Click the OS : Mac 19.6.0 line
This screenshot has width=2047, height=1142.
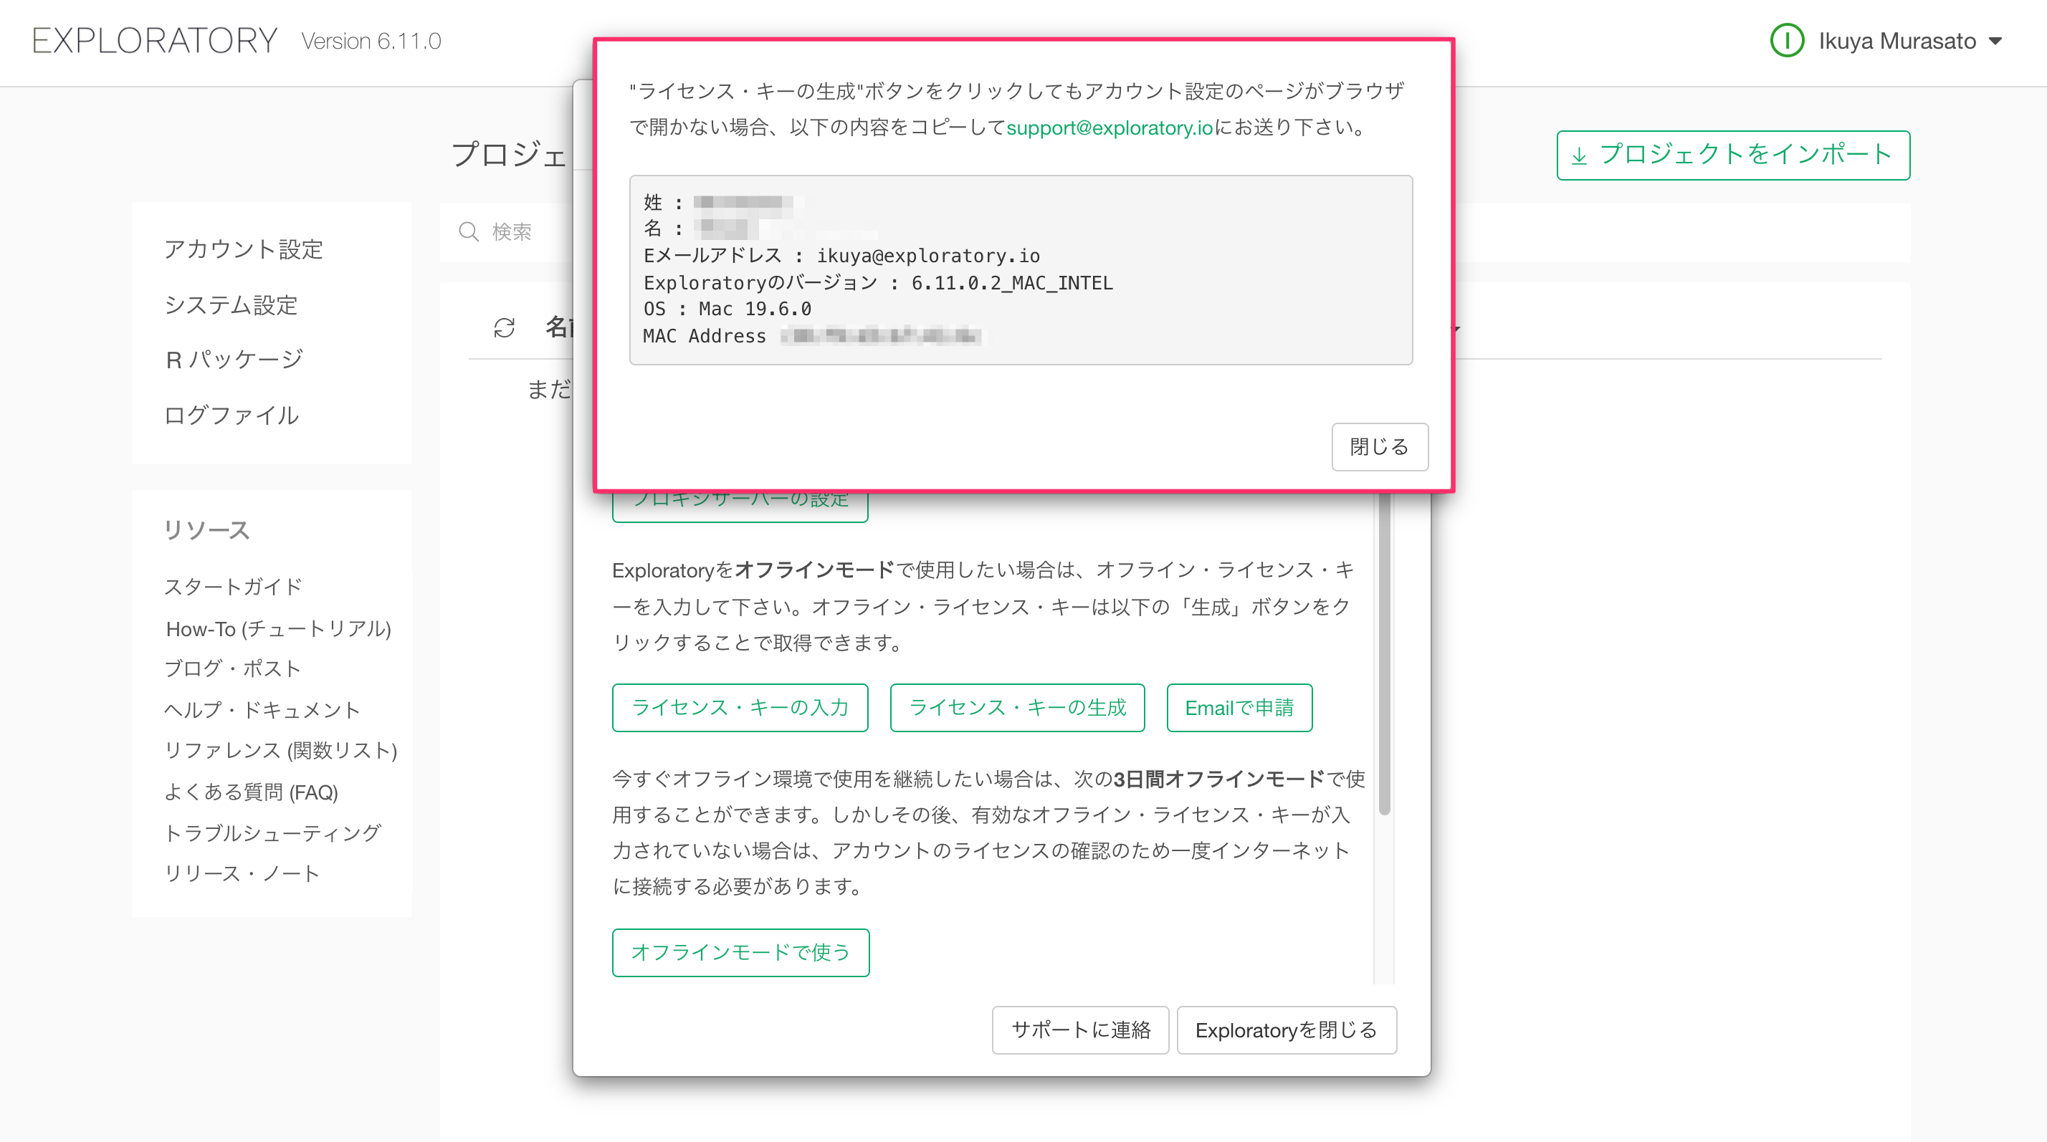(727, 309)
